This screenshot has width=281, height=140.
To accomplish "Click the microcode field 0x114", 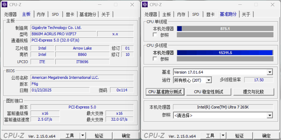I will click(122, 90).
